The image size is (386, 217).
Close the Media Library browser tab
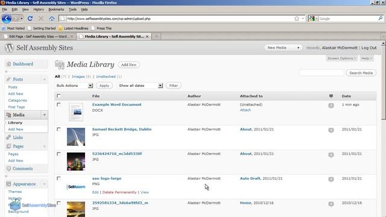click(x=147, y=36)
